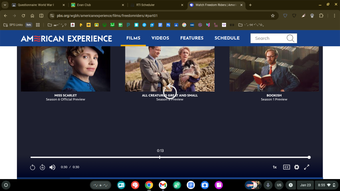Click the BOOKISH title link
This screenshot has width=340, height=191.
tap(274, 95)
